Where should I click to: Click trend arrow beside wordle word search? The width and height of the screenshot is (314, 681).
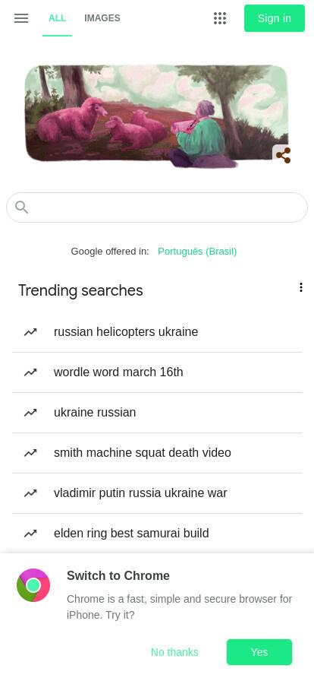30,372
